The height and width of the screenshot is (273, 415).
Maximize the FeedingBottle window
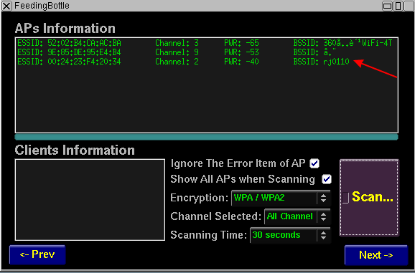pos(398,6)
